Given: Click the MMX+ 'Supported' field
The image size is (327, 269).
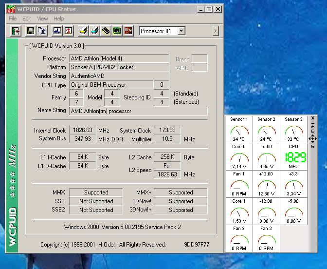Looking at the screenshot, I should 181,192.
